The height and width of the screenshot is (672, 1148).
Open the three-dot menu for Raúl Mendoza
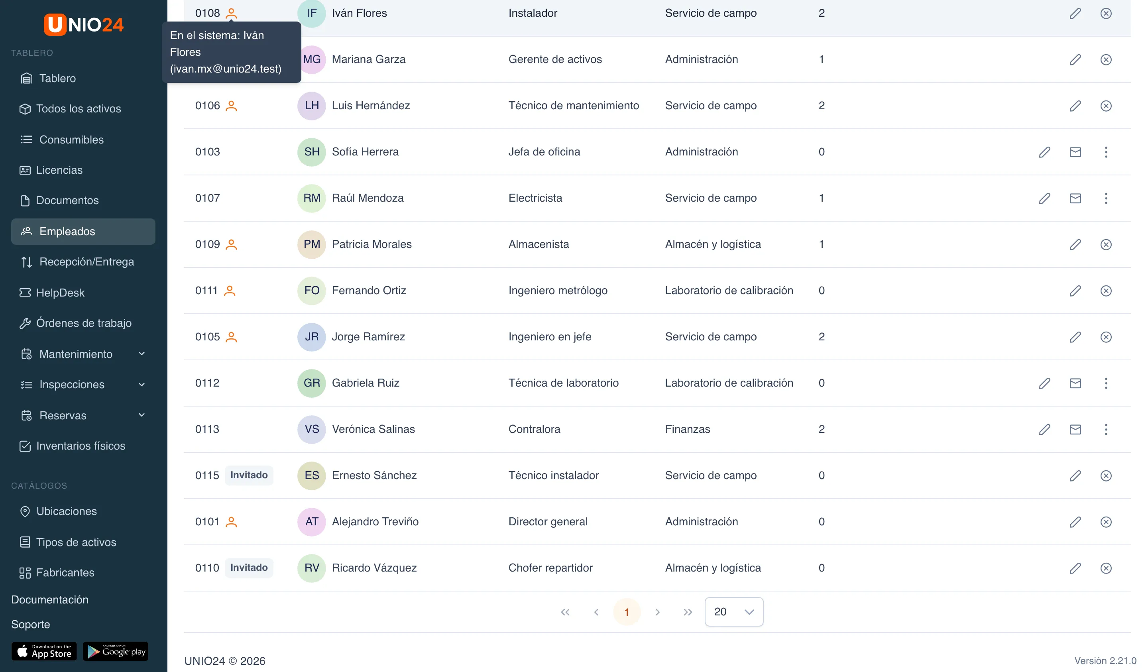click(x=1106, y=198)
